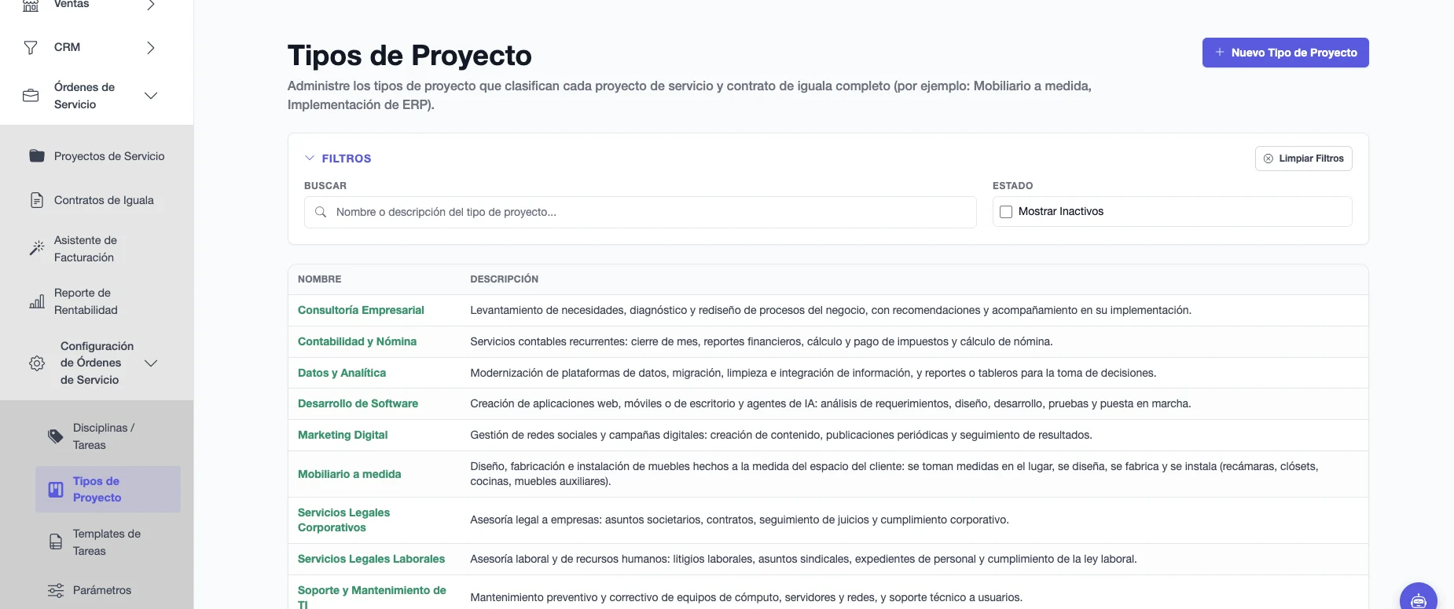Click the Tipos de Proyecto board icon

click(x=56, y=490)
